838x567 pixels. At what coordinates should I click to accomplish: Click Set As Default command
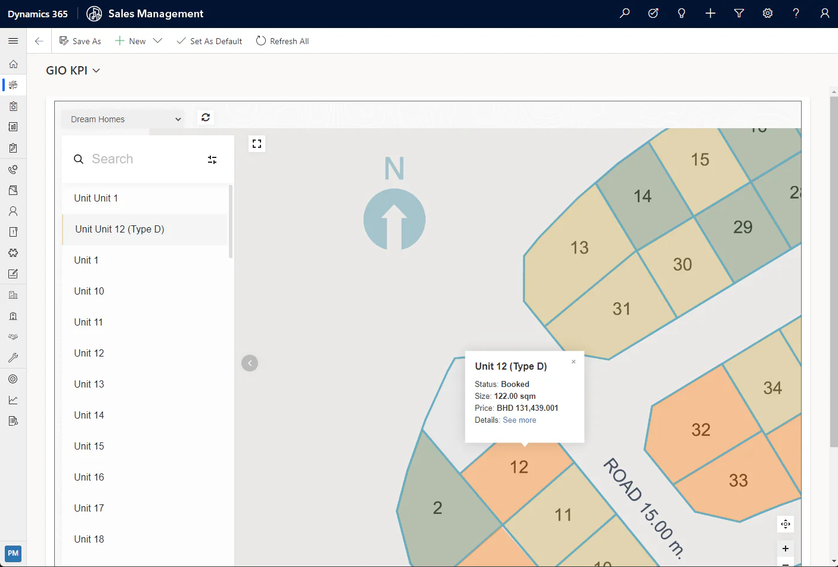tap(209, 41)
